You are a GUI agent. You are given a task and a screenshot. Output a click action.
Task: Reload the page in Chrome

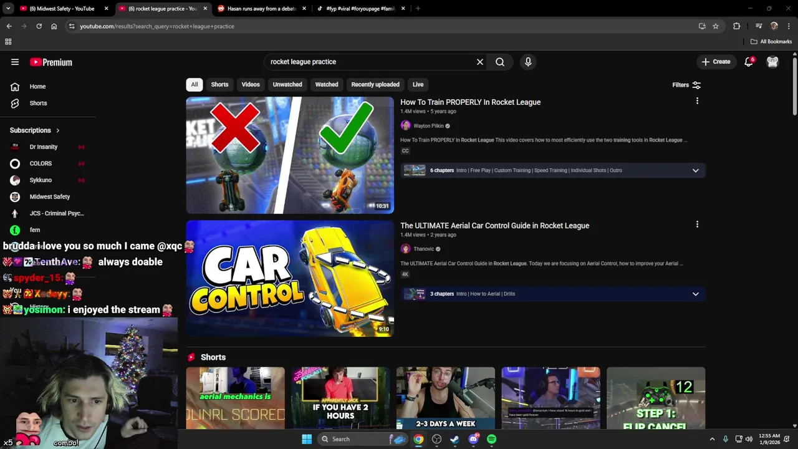tap(39, 26)
